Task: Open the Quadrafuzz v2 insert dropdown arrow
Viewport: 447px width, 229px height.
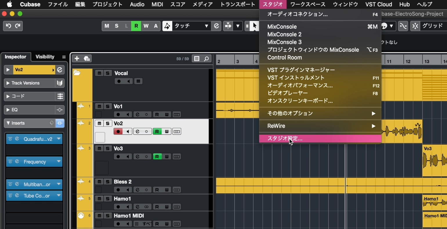Action: pos(59,139)
